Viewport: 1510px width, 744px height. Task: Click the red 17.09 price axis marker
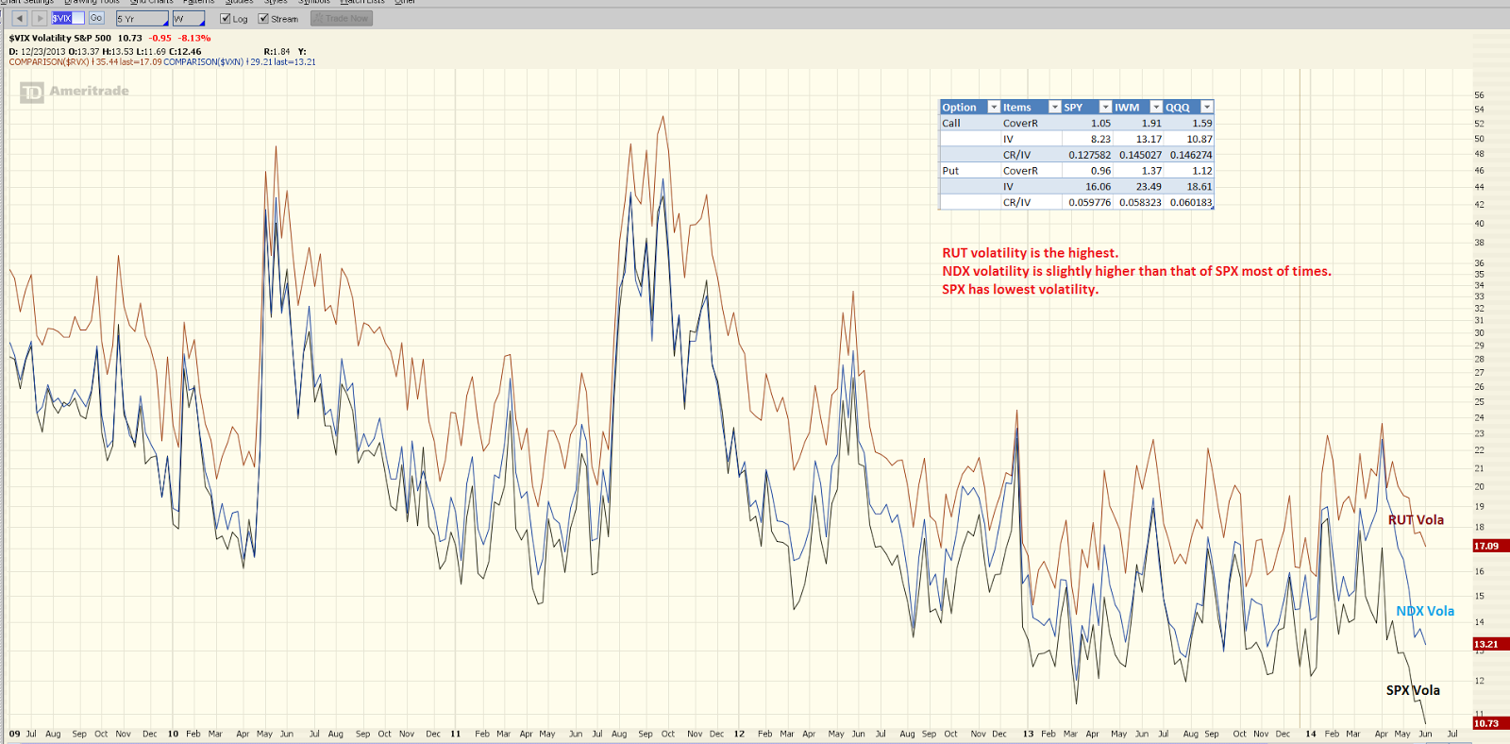click(x=1490, y=546)
